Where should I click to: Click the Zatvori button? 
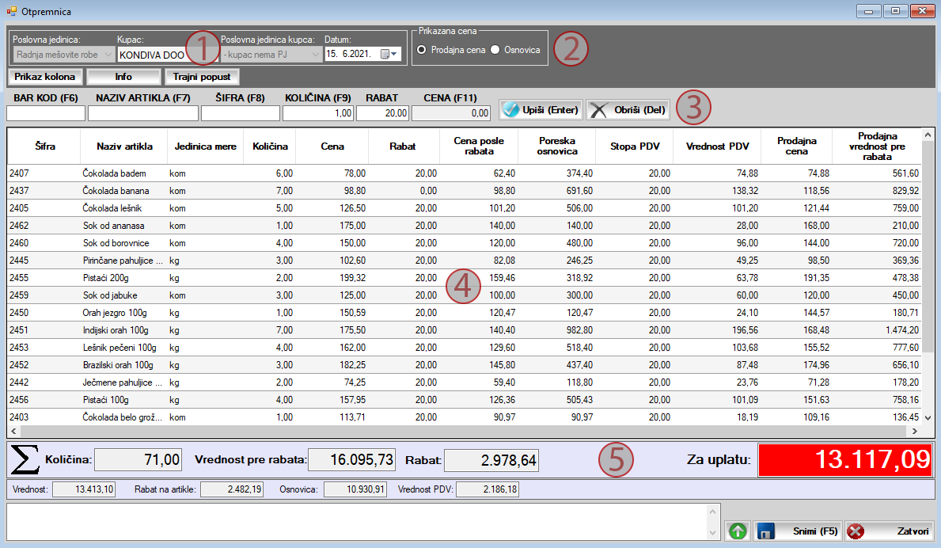pyautogui.click(x=890, y=531)
